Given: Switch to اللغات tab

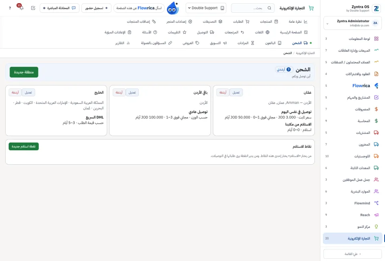Looking at the screenshot, I should 262,32.
